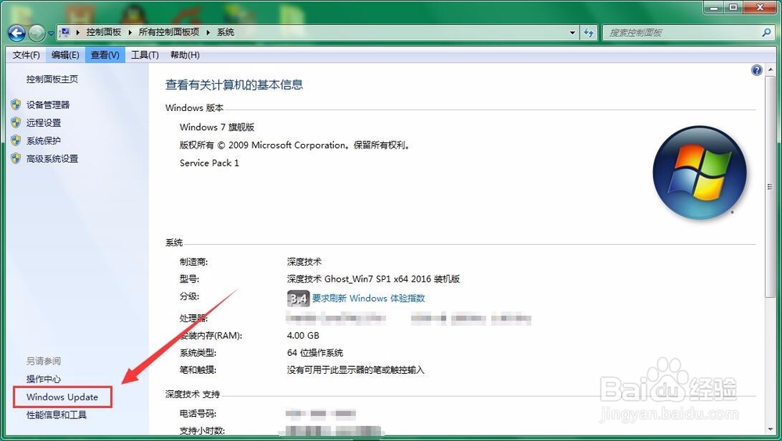Image resolution: width=782 pixels, height=441 pixels.
Task: Minimize the System window
Action: [x=715, y=7]
